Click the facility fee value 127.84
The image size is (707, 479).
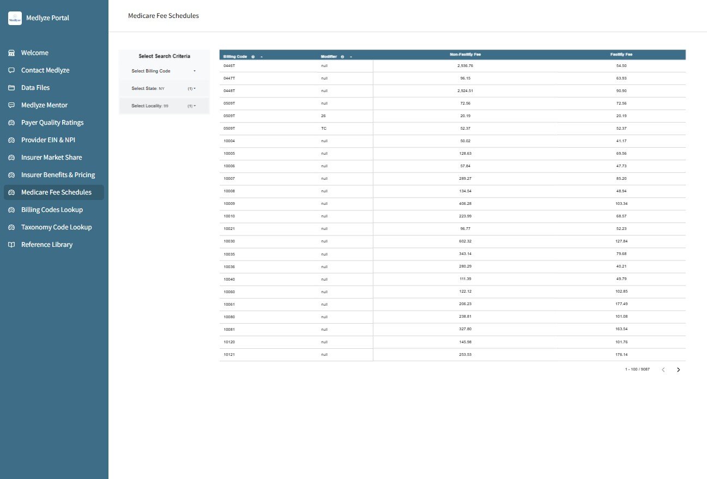click(x=621, y=241)
